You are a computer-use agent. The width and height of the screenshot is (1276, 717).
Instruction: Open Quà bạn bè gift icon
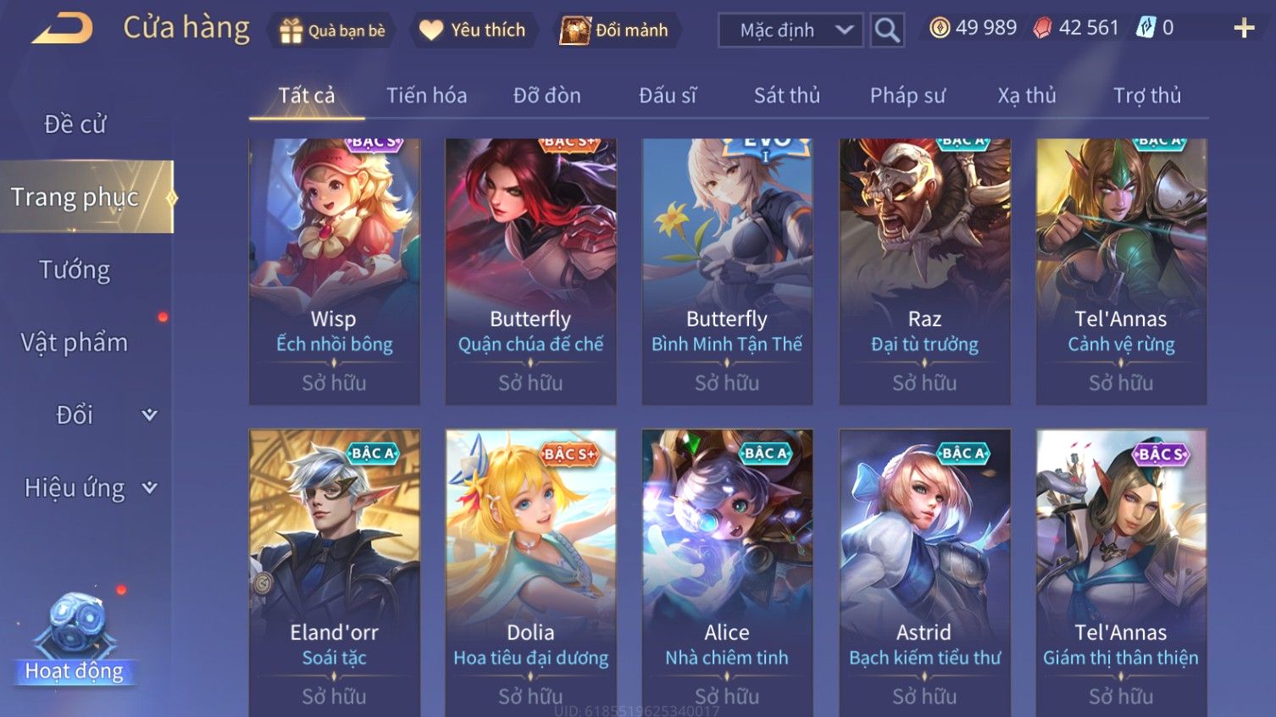291,31
